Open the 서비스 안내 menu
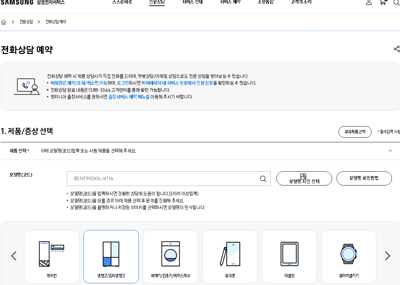Image resolution: width=400 pixels, height=285 pixels. click(192, 2)
